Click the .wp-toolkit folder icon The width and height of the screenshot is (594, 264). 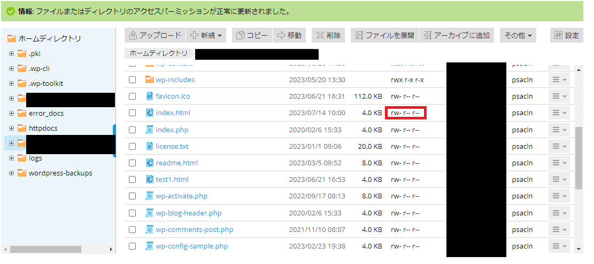[22, 84]
